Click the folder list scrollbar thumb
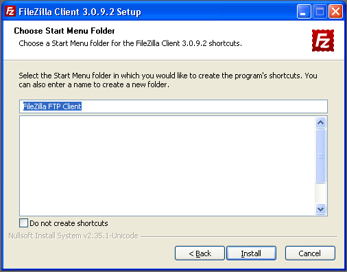The image size is (347, 272). click(320, 156)
